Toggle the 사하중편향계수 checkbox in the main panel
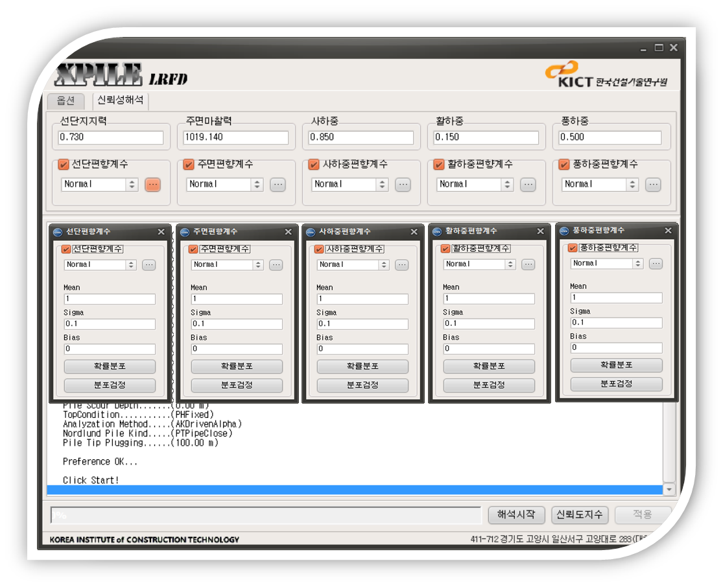 [x=314, y=165]
